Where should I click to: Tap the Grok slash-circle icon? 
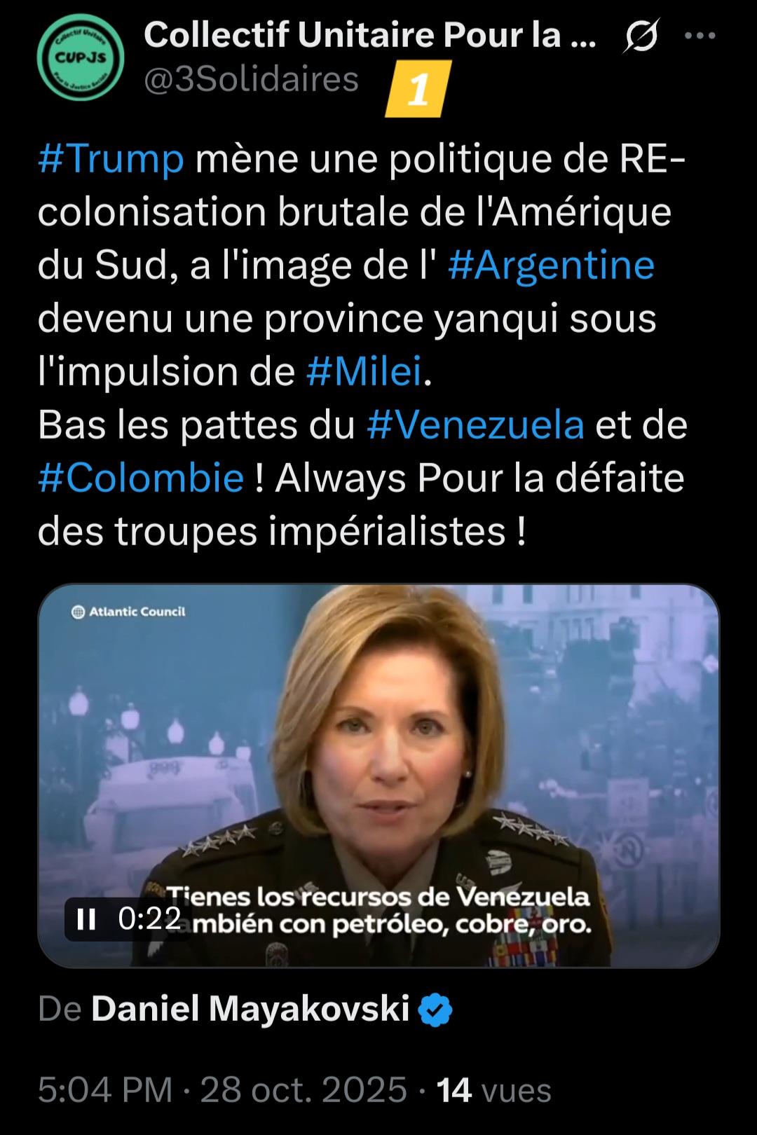click(641, 36)
